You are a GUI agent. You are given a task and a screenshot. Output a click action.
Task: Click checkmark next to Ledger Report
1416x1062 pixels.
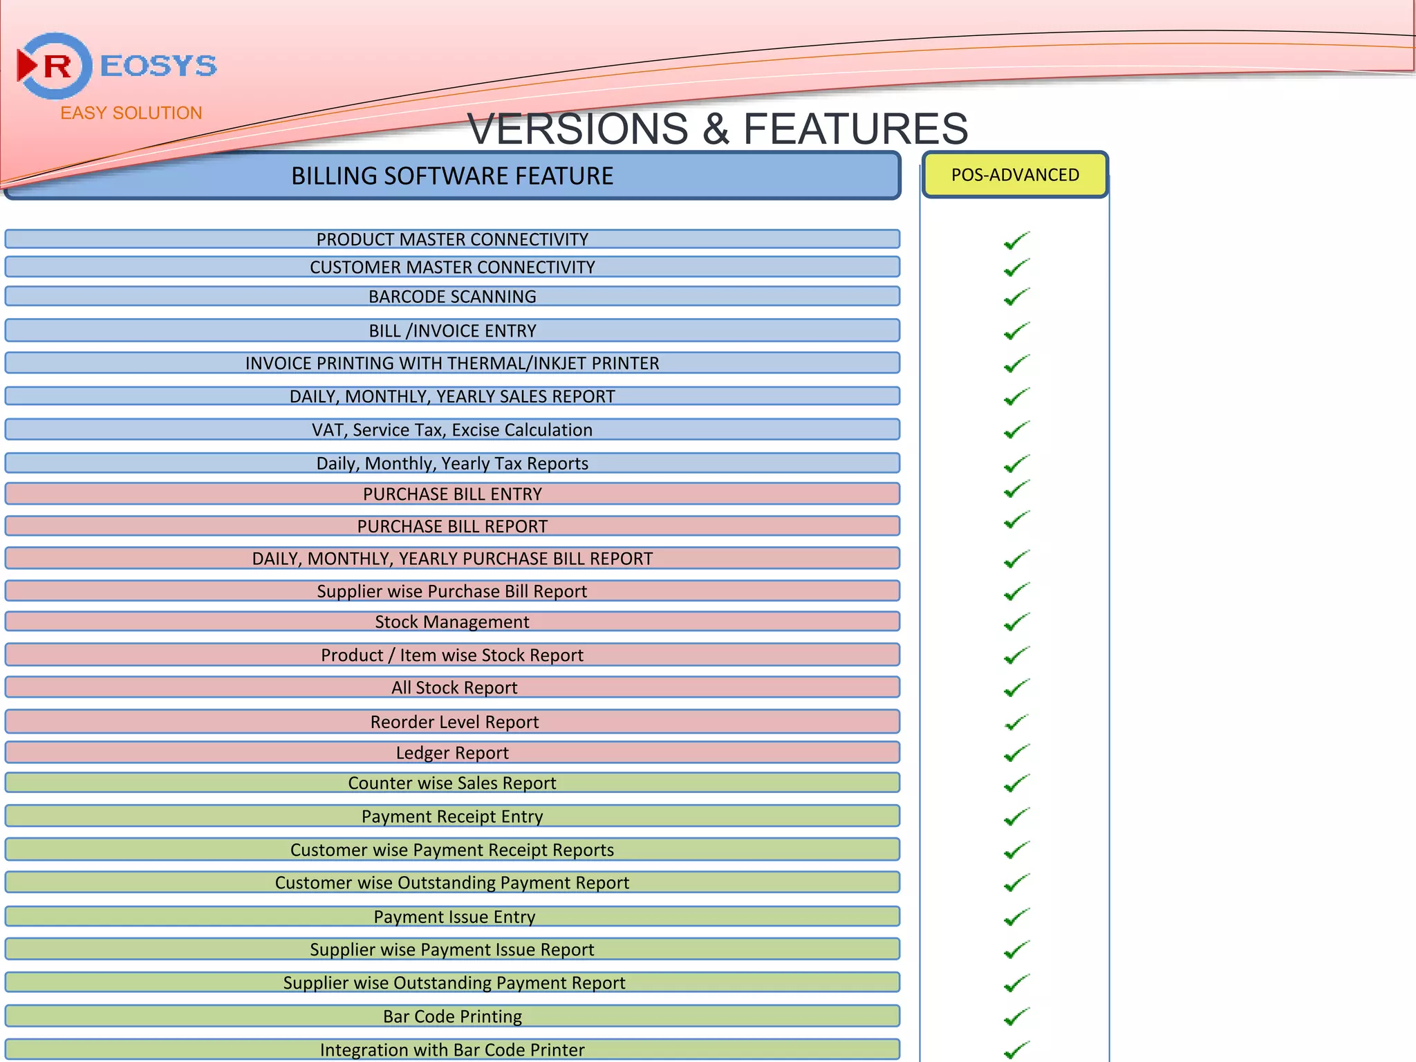1016,753
